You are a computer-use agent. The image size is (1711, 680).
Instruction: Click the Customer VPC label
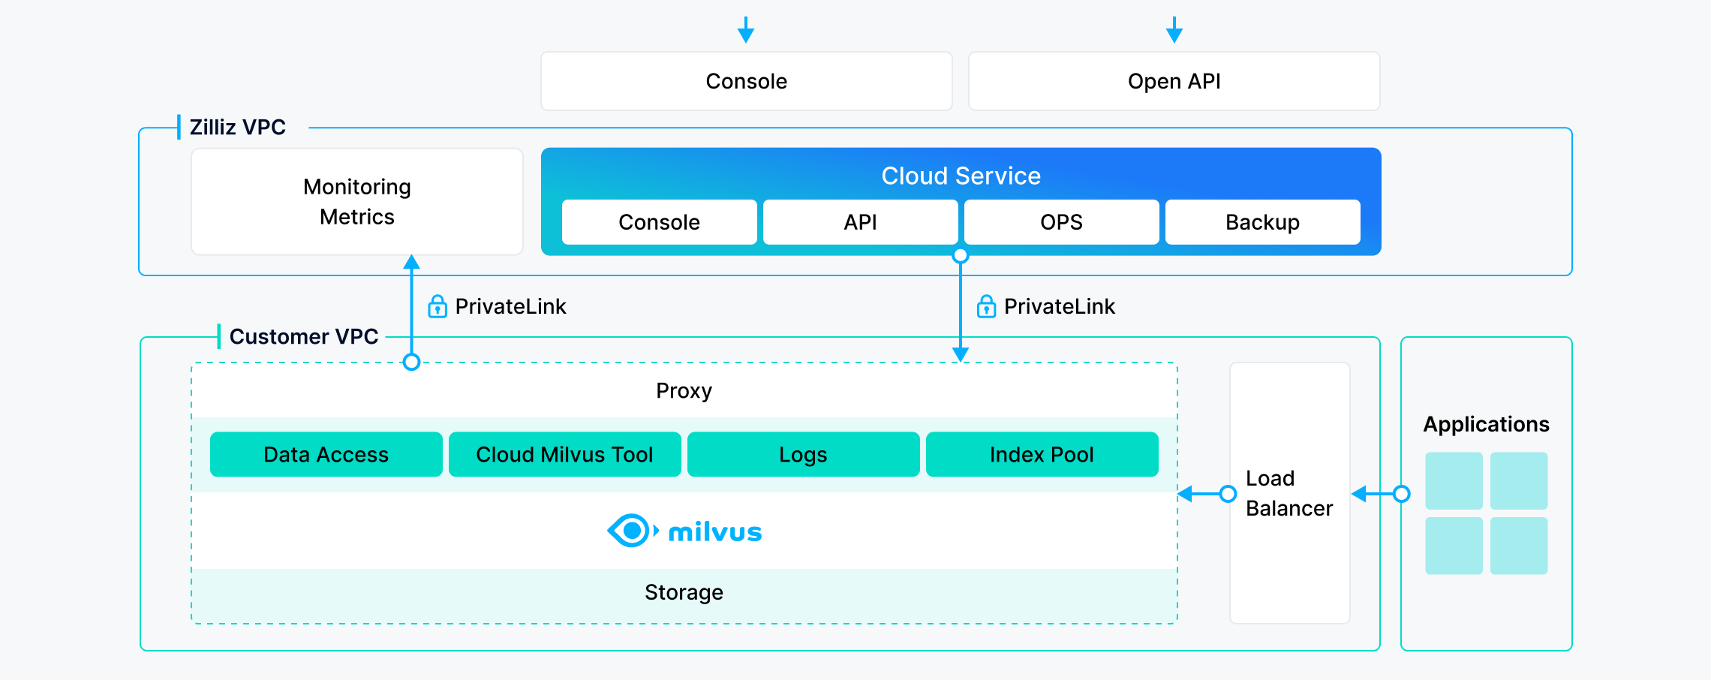pos(304,336)
